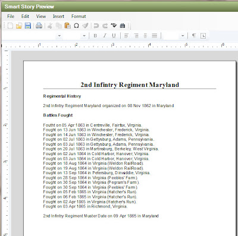Click the 03 Apr 1865 Richmond line
The height and width of the screenshot is (236, 238).
point(85,206)
